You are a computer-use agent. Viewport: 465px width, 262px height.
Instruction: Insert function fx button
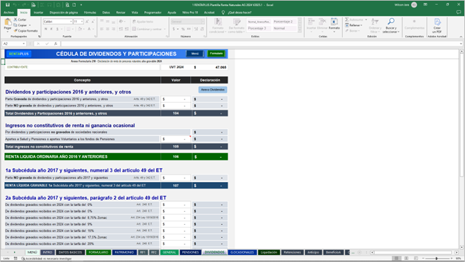[55, 43]
